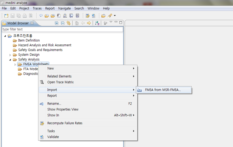Open the Model Browser view menu triangle
Viewport: 233px width, 147px height.
pyautogui.click(x=111, y=22)
